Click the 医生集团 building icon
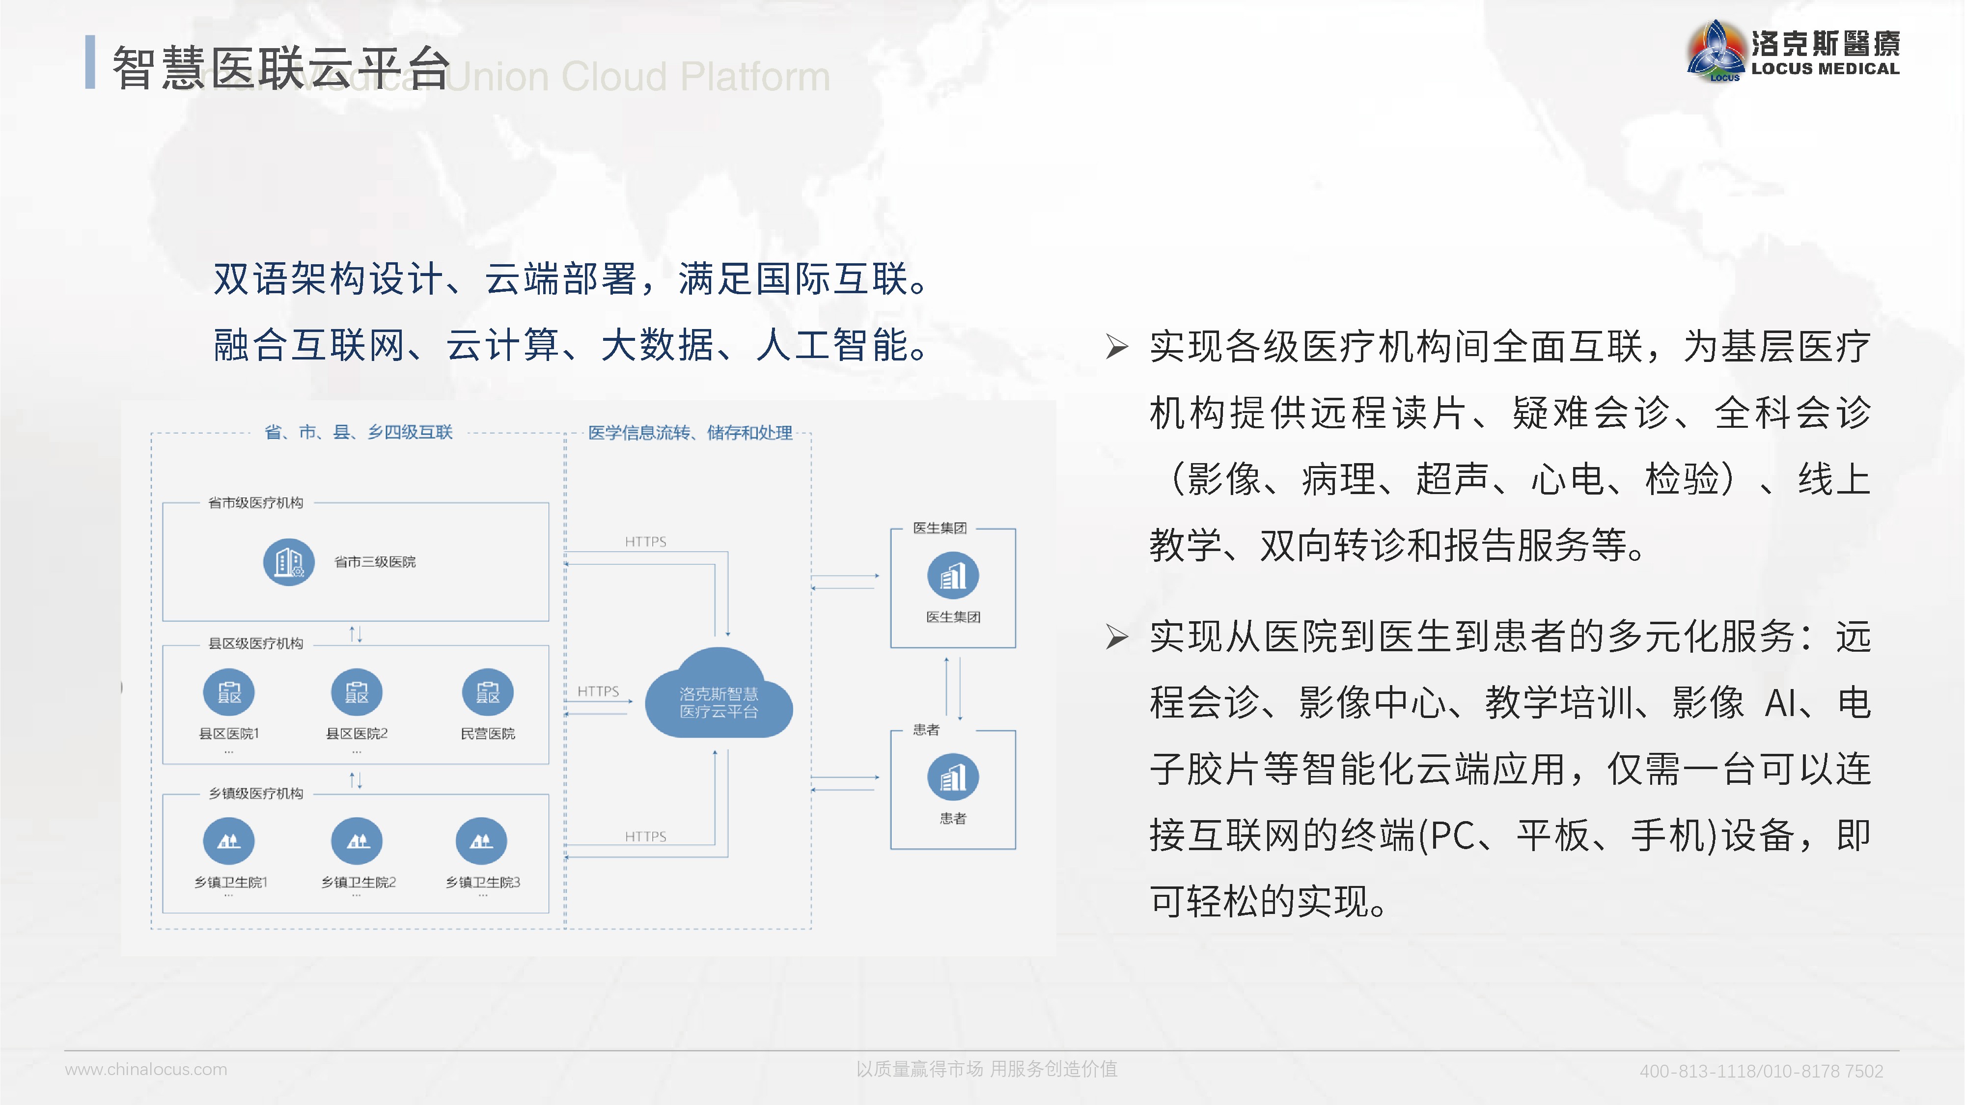 [x=953, y=576]
